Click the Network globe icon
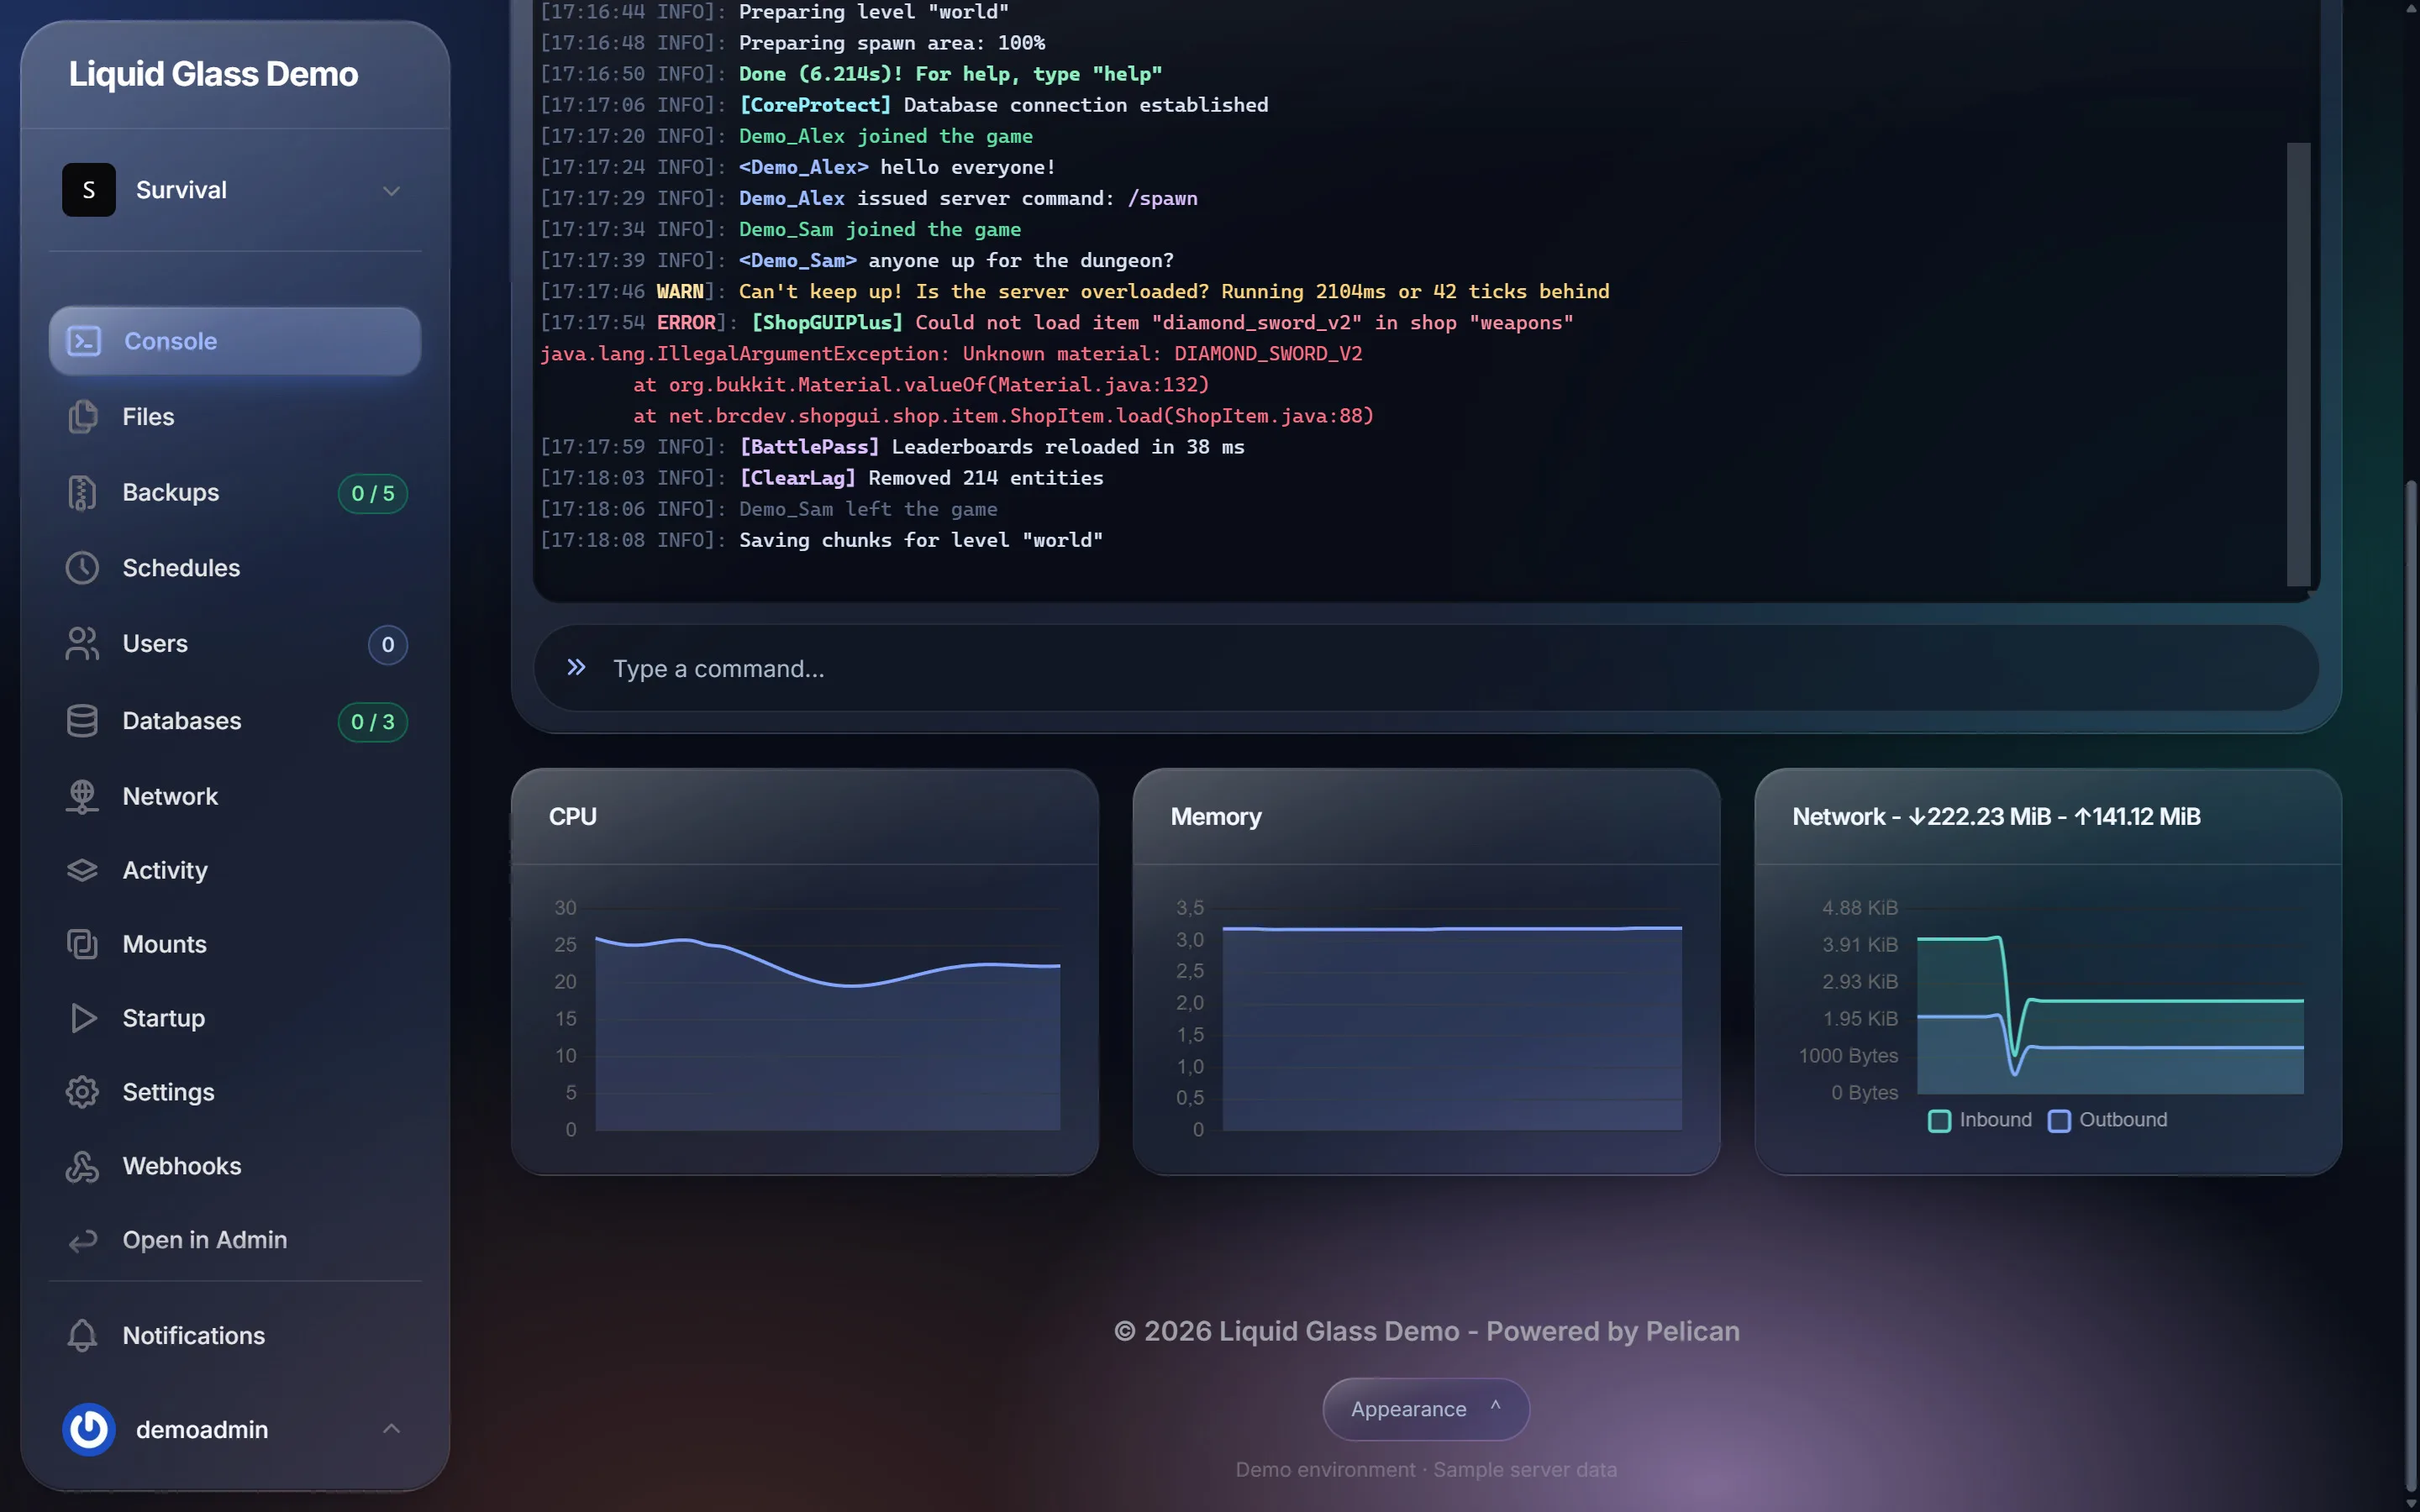The image size is (2420, 1512). pyautogui.click(x=82, y=797)
